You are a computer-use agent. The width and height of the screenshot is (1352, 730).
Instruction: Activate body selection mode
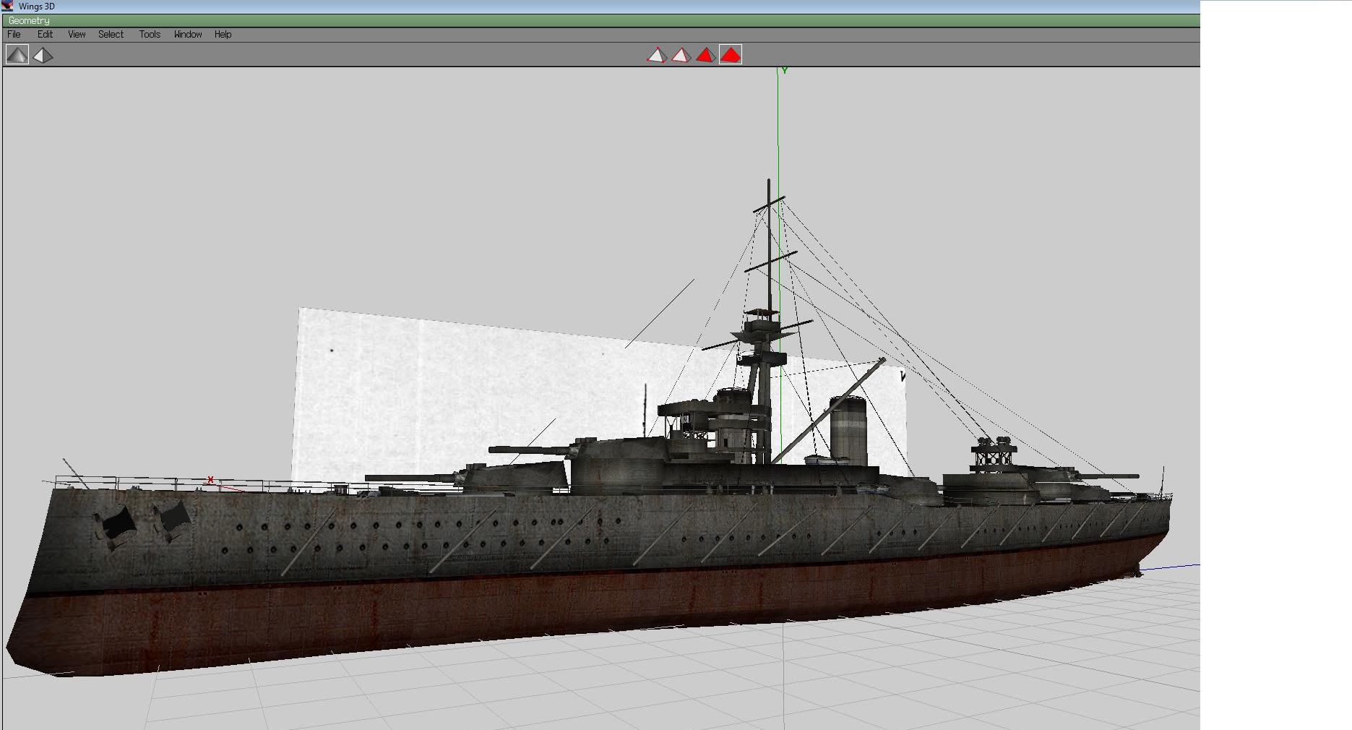click(731, 55)
